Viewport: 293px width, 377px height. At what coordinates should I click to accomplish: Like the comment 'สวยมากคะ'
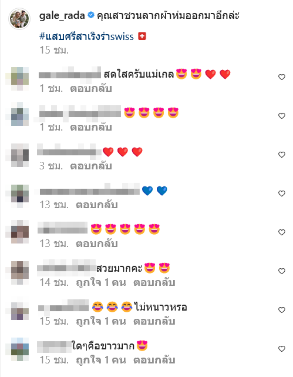(282, 271)
